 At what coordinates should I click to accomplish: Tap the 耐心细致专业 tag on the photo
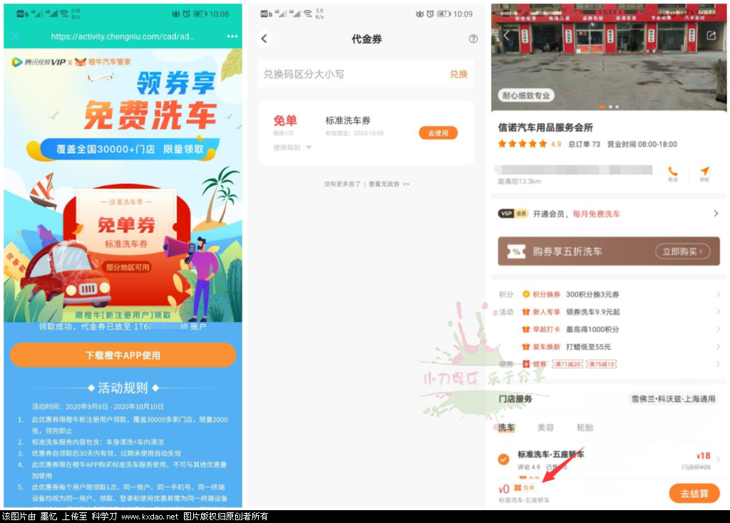click(x=525, y=95)
